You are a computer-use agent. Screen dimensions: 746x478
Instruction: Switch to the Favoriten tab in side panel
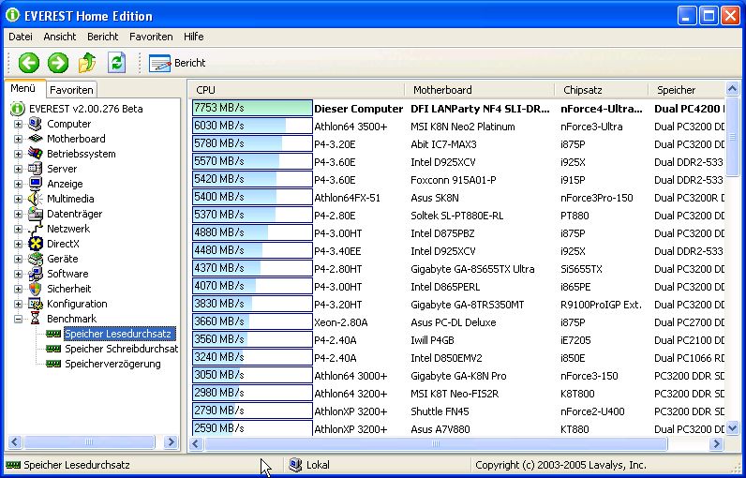tap(71, 90)
